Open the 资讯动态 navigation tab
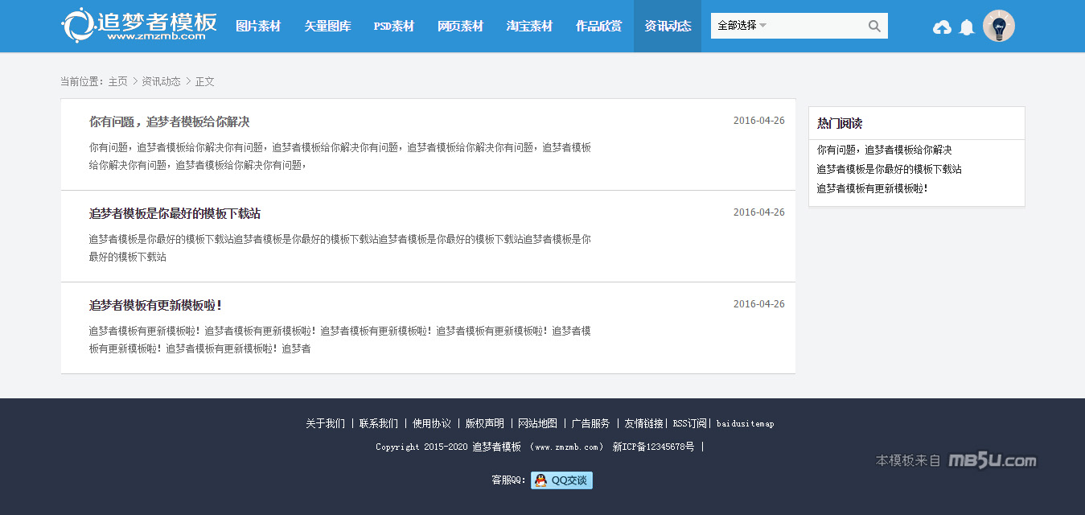 [x=668, y=26]
